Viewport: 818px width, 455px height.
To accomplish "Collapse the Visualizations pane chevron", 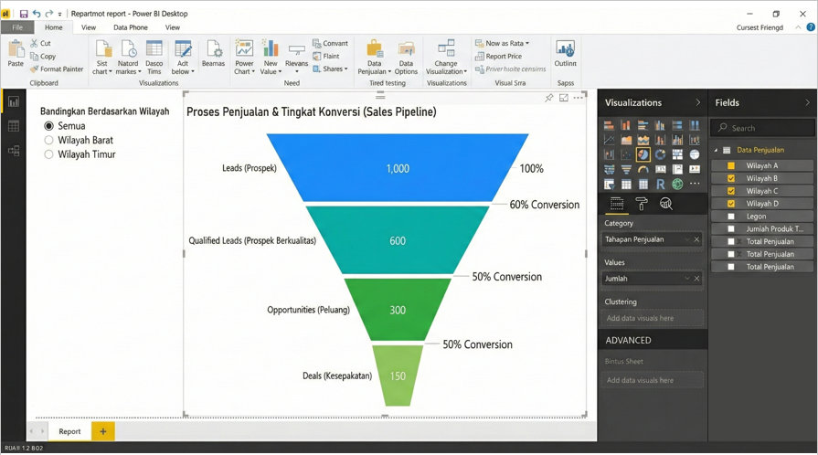I will coord(698,103).
